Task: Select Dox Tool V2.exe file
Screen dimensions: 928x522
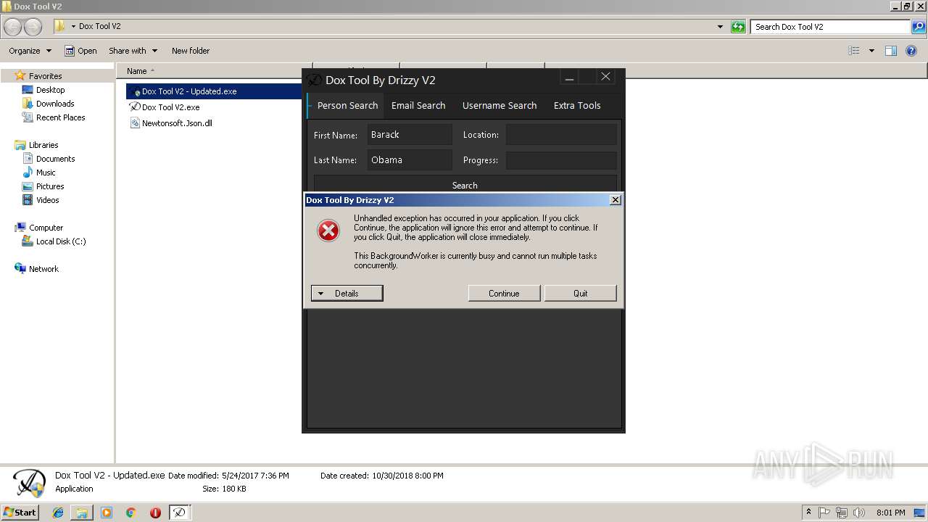Action: (x=170, y=107)
